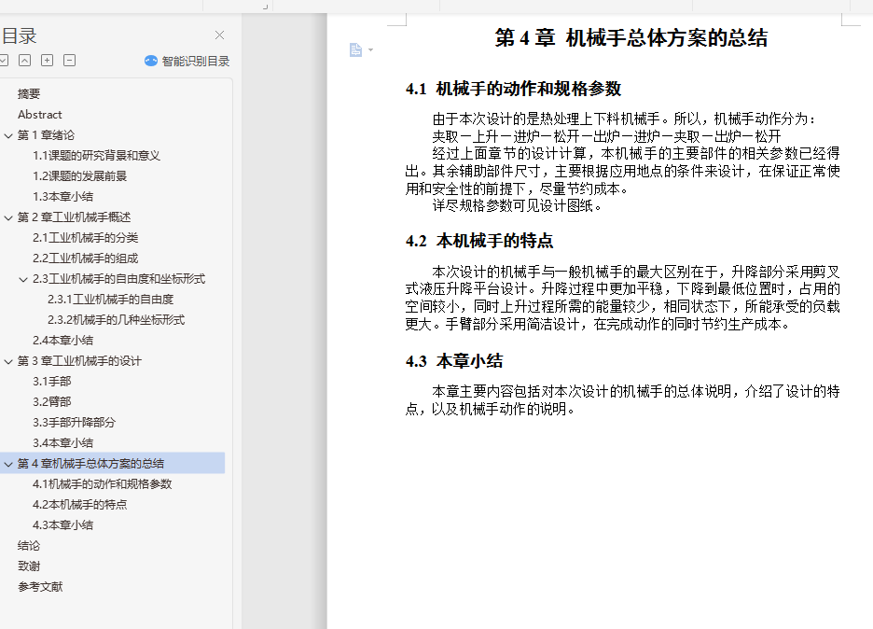This screenshot has height=629, width=873.
Task: Click the collapse-all minus box icon
Action: 70,60
